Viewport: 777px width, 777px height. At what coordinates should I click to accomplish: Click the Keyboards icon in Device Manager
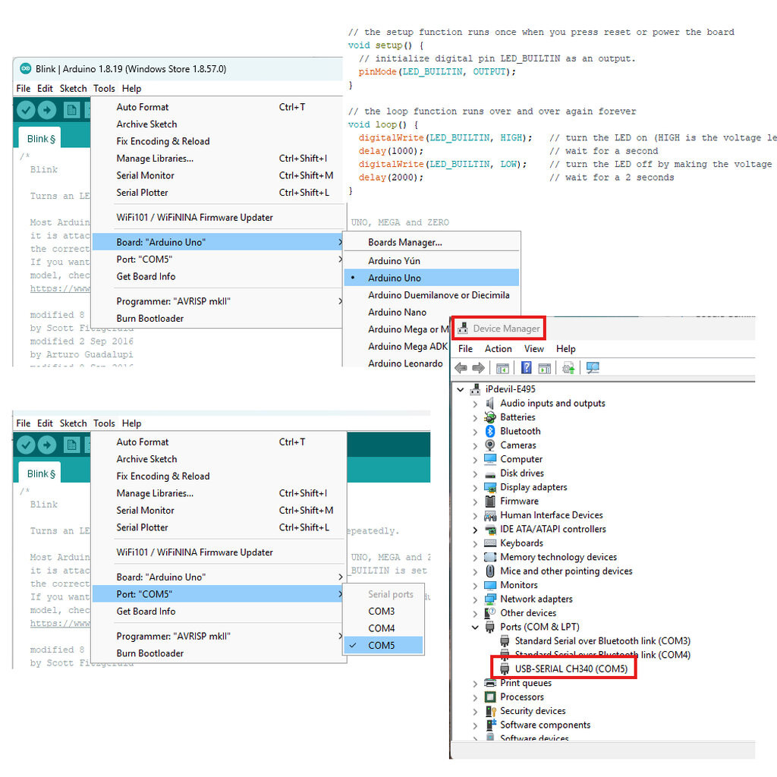(490, 543)
